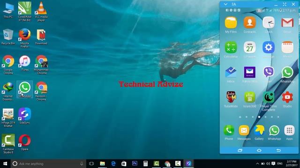Tap the phone's Back navigation button
This screenshot has width=300, height=168.
278,150
